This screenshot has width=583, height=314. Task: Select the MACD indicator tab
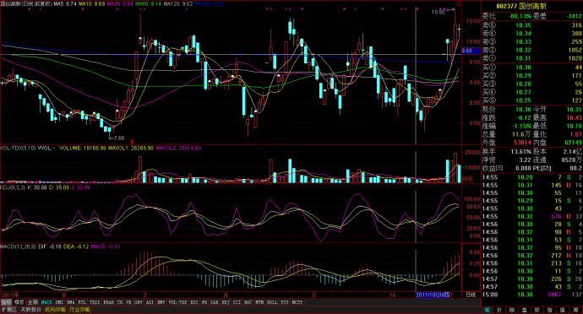(x=46, y=302)
